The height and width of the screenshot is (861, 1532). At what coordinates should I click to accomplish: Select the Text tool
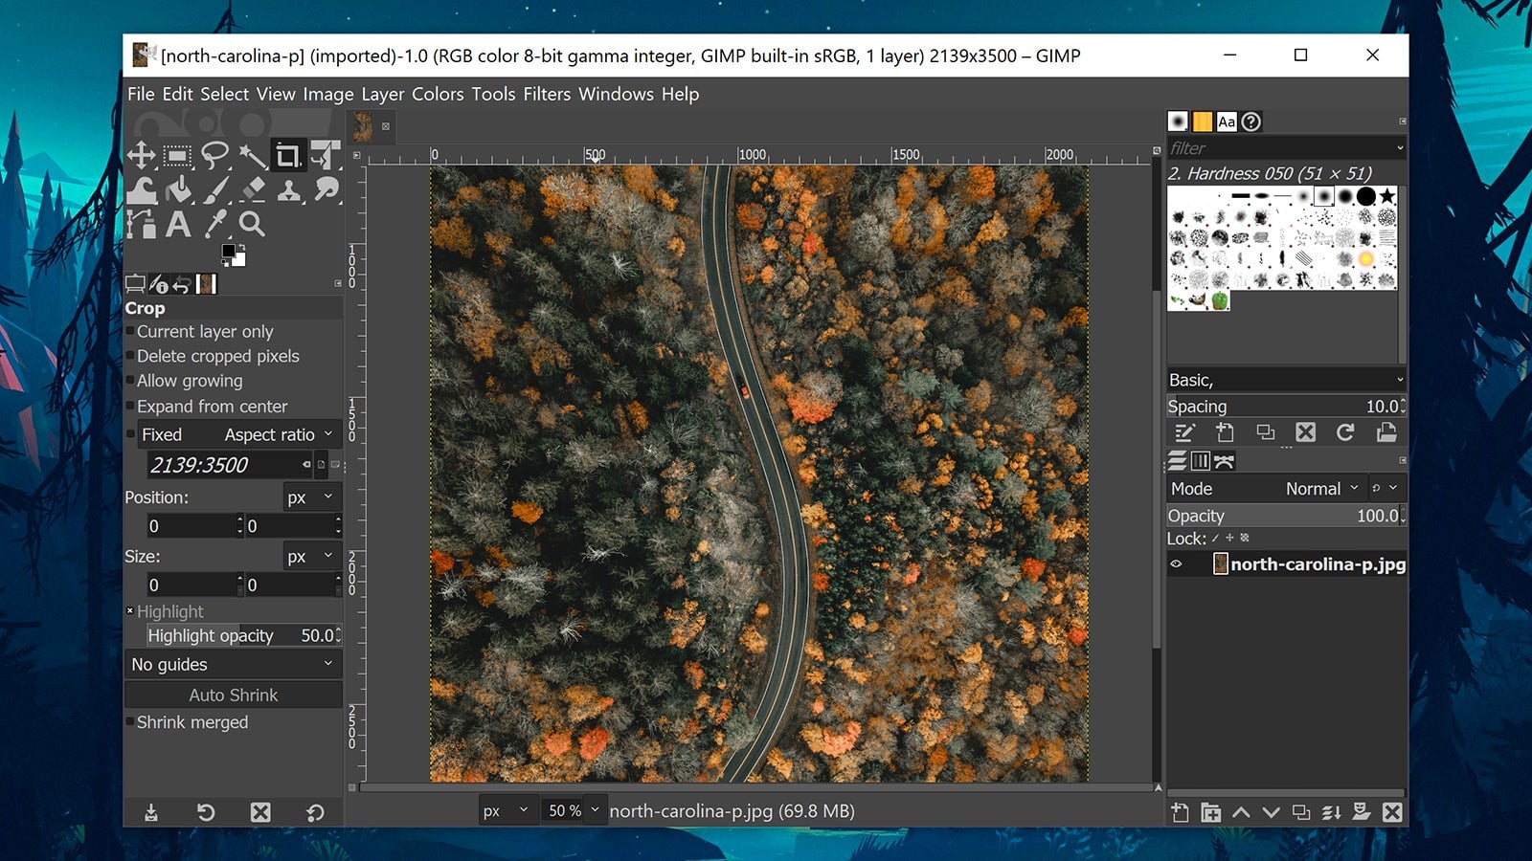point(178,224)
